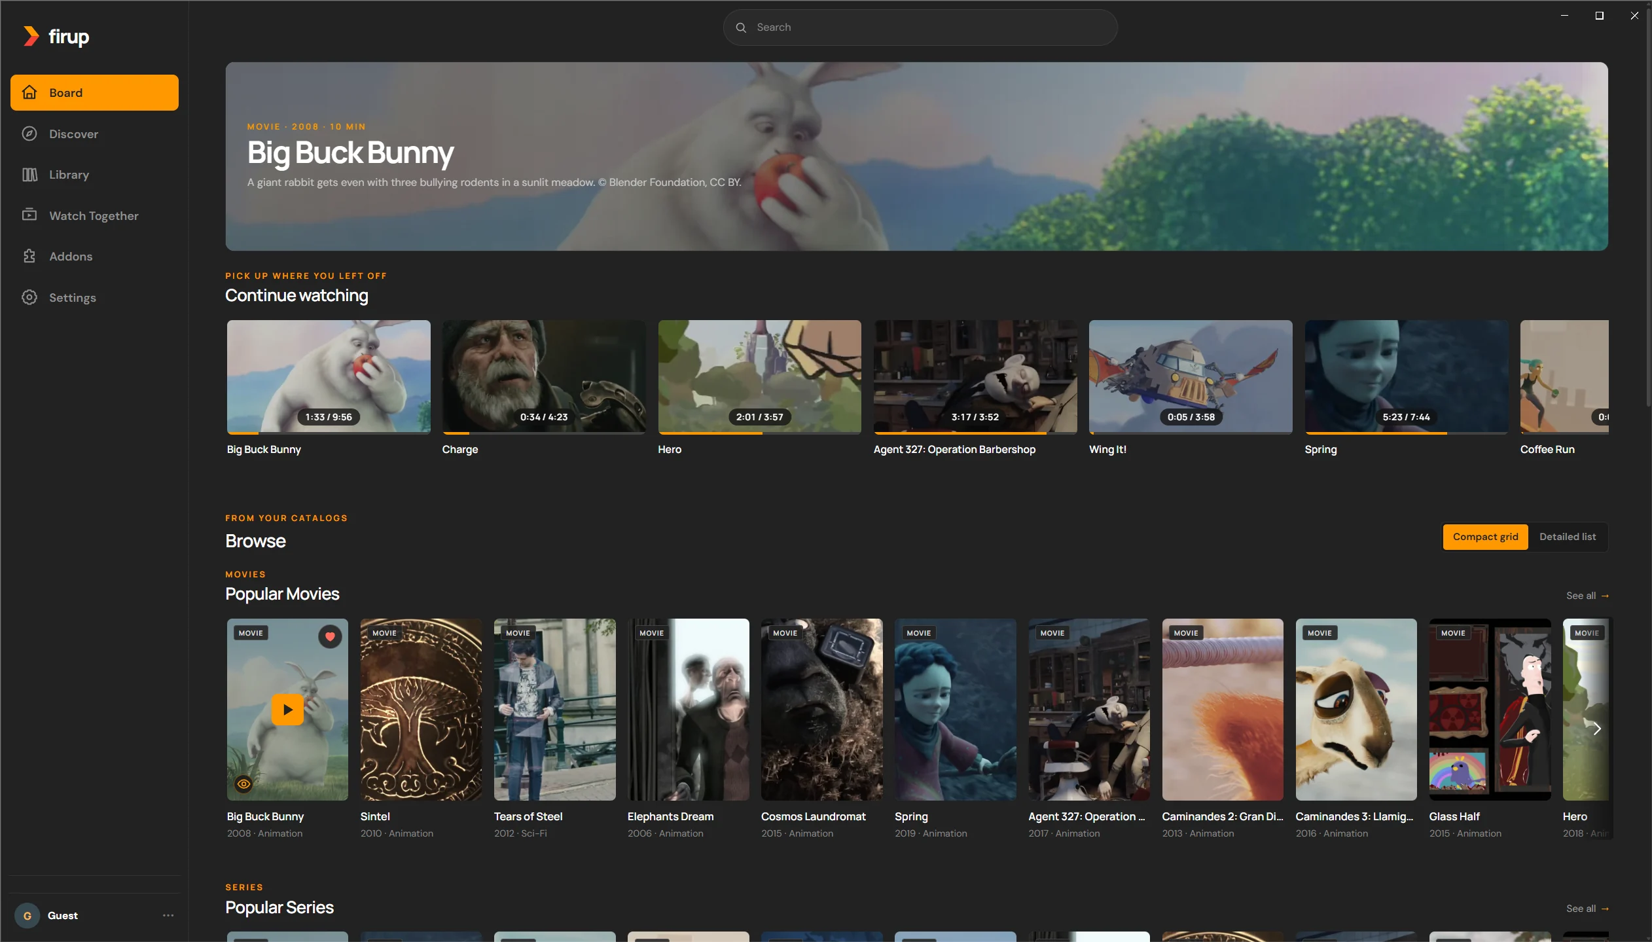1652x942 pixels.
Task: Click the search magnifier icon
Action: click(741, 27)
